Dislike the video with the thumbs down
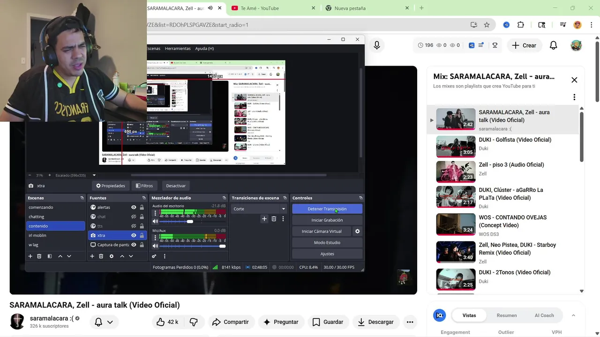The image size is (600, 337). (x=194, y=322)
